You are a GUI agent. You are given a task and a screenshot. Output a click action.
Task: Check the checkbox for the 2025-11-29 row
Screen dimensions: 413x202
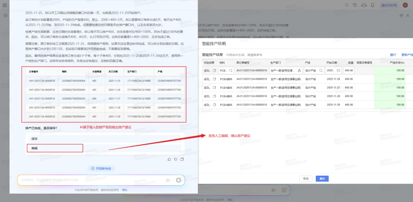(x=215, y=105)
